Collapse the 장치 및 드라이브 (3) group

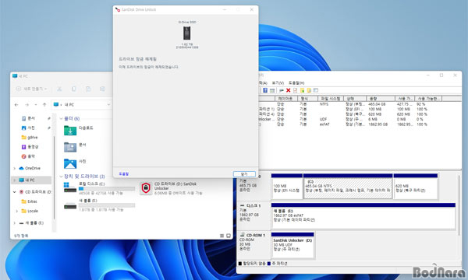coord(61,177)
